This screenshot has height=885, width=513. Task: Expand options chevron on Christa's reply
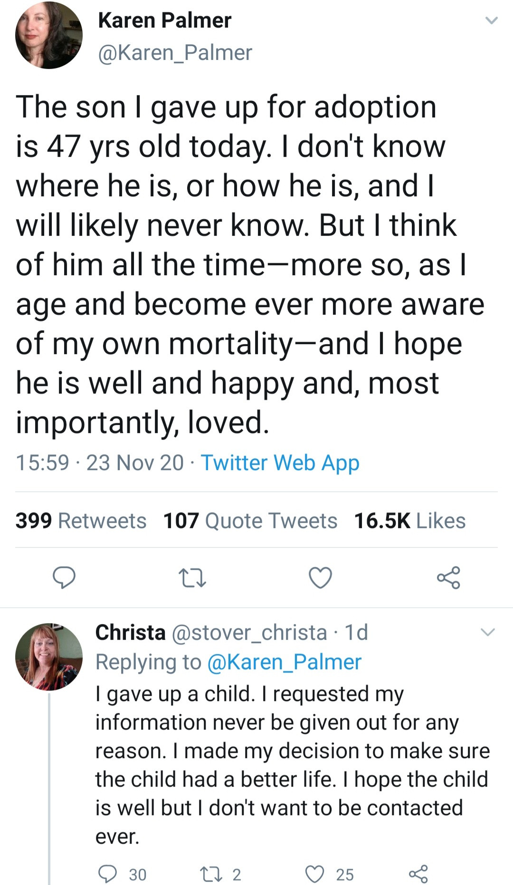(488, 632)
